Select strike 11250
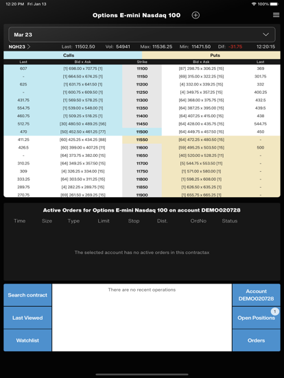This screenshot has width=284, height=378. [x=142, y=92]
